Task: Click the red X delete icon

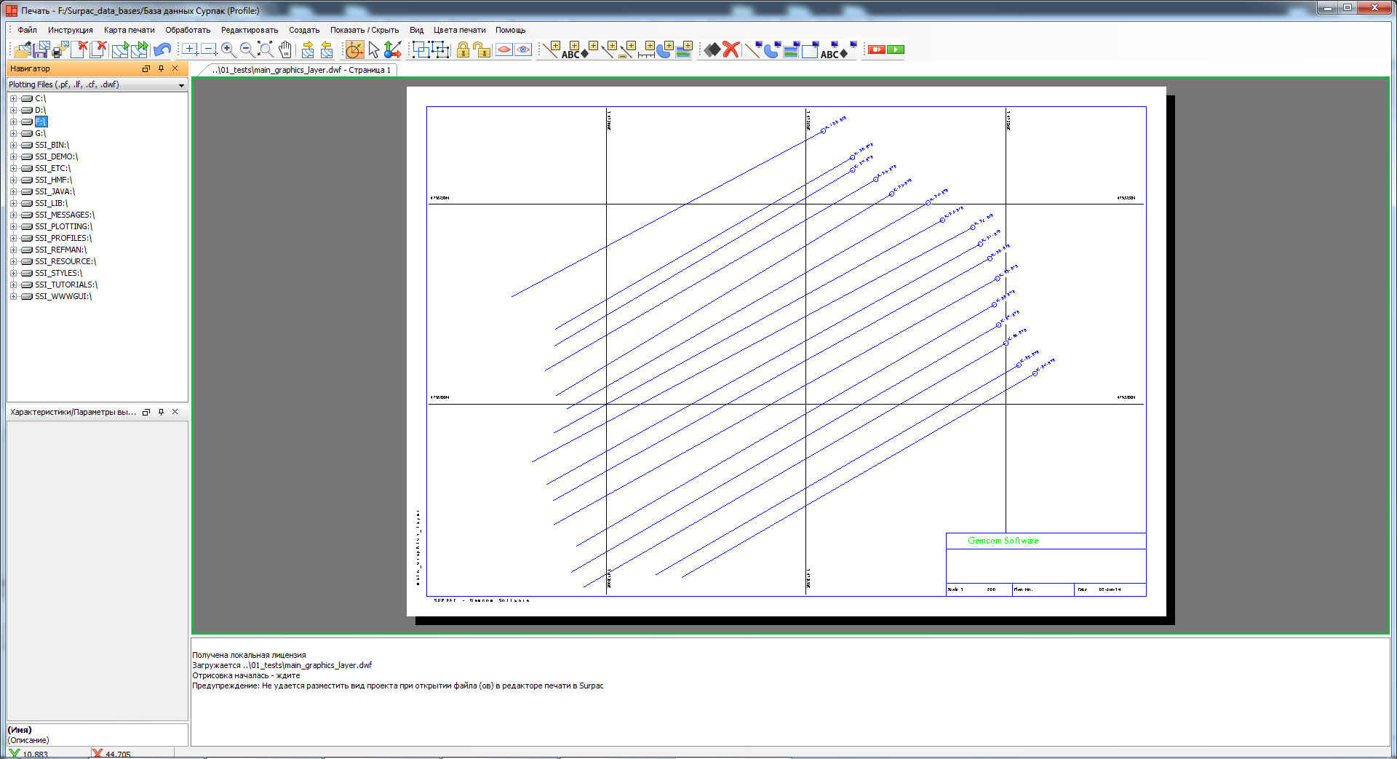Action: tap(731, 49)
